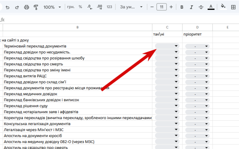Image resolution: width=239 pixels, height=149 pixels.
Task: Select cell Апостиль на медичну довідку 082-О (через МЗС)
Action: pyautogui.click(x=77, y=142)
